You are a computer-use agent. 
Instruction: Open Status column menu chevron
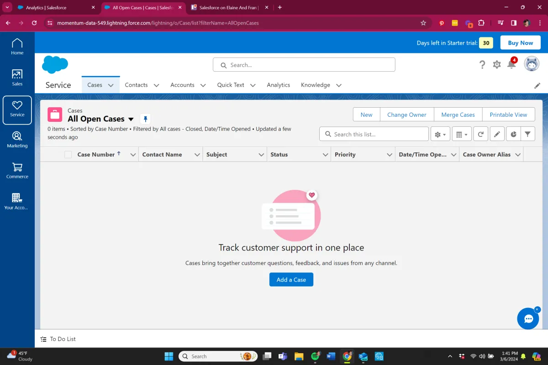point(326,155)
